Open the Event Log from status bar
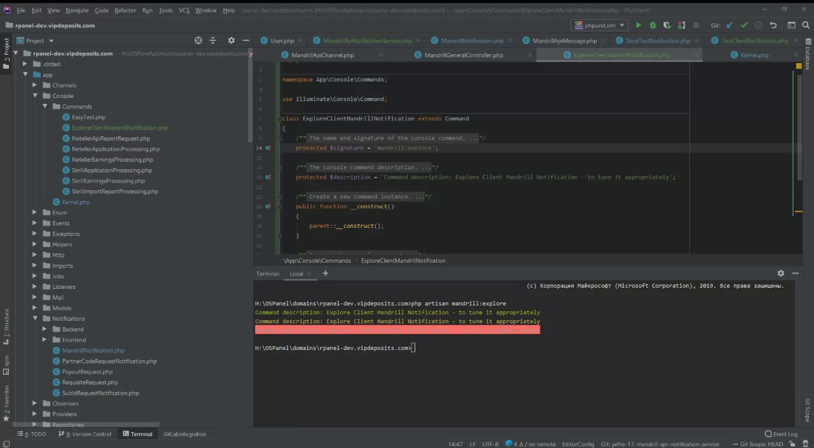This screenshot has width=814, height=448. pyautogui.click(x=781, y=434)
